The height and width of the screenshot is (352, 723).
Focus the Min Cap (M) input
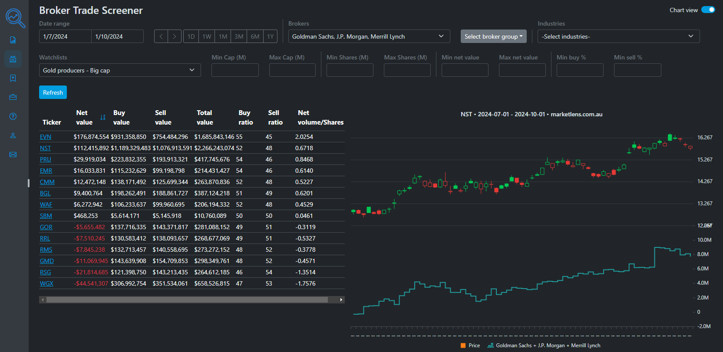click(235, 70)
